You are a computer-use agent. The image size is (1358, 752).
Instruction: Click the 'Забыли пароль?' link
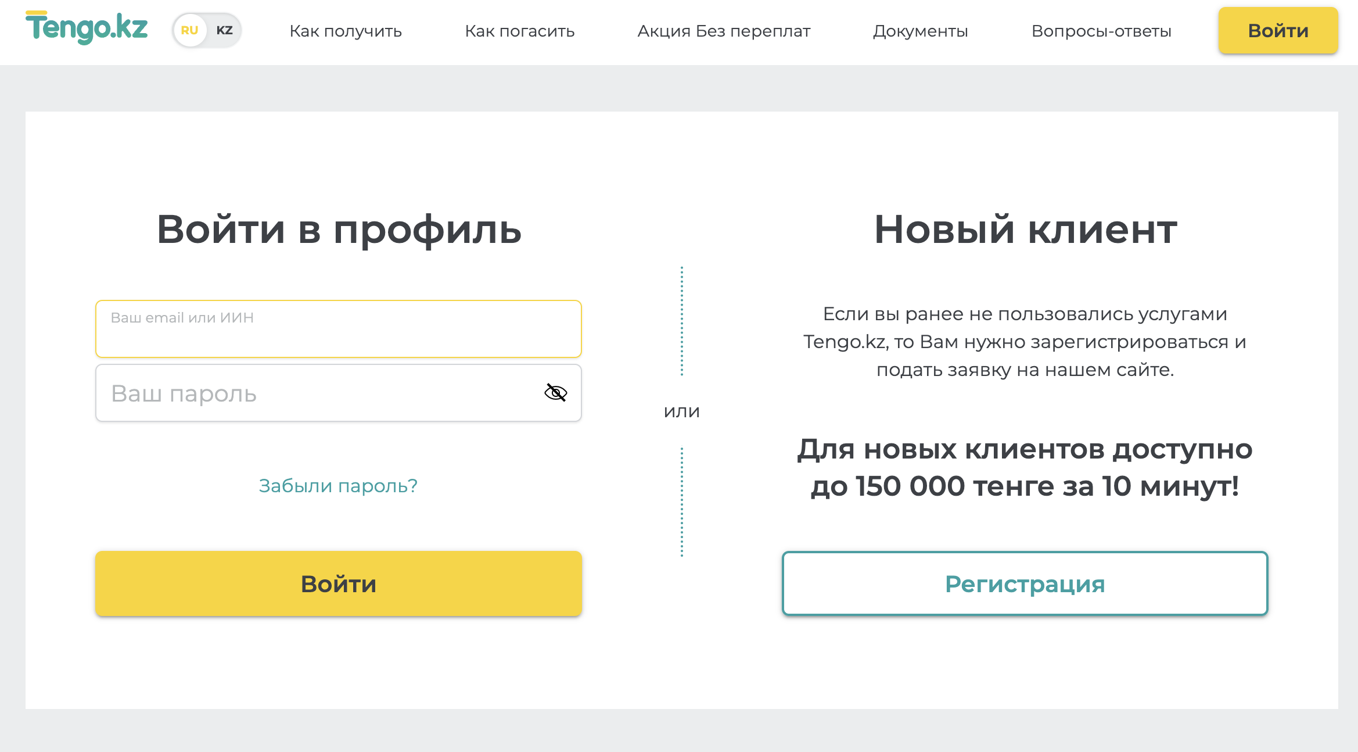click(x=338, y=486)
